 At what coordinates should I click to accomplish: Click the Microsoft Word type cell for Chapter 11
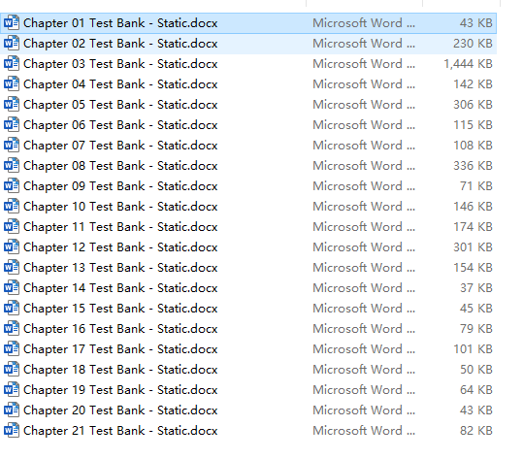(x=364, y=227)
